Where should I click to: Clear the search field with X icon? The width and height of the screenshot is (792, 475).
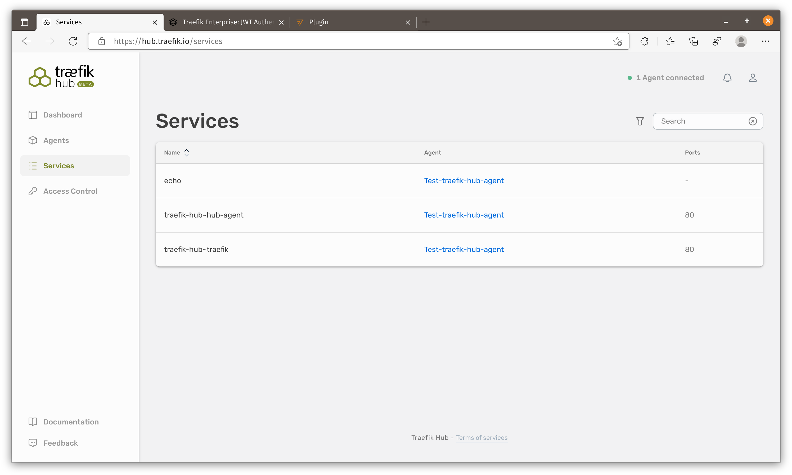[752, 121]
